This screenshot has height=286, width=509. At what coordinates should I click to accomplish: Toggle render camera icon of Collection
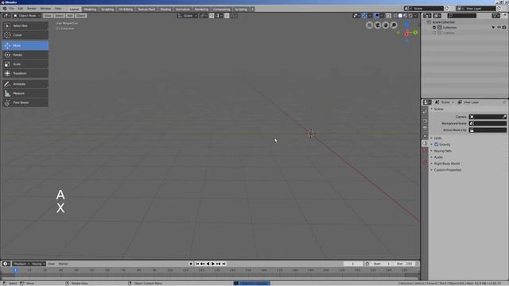coord(504,28)
